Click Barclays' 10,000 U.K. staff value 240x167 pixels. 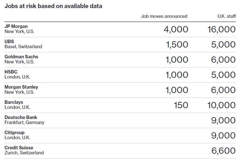[x=221, y=105]
